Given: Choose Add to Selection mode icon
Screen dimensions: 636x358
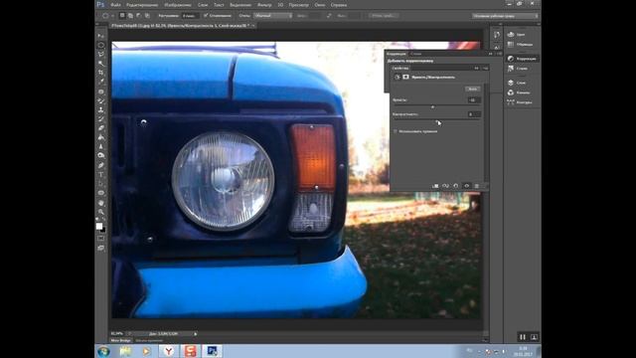Looking at the screenshot, I should click(130, 16).
